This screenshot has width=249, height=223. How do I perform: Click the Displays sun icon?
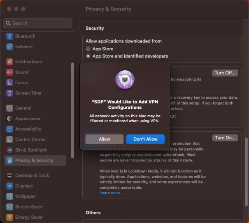(9, 186)
